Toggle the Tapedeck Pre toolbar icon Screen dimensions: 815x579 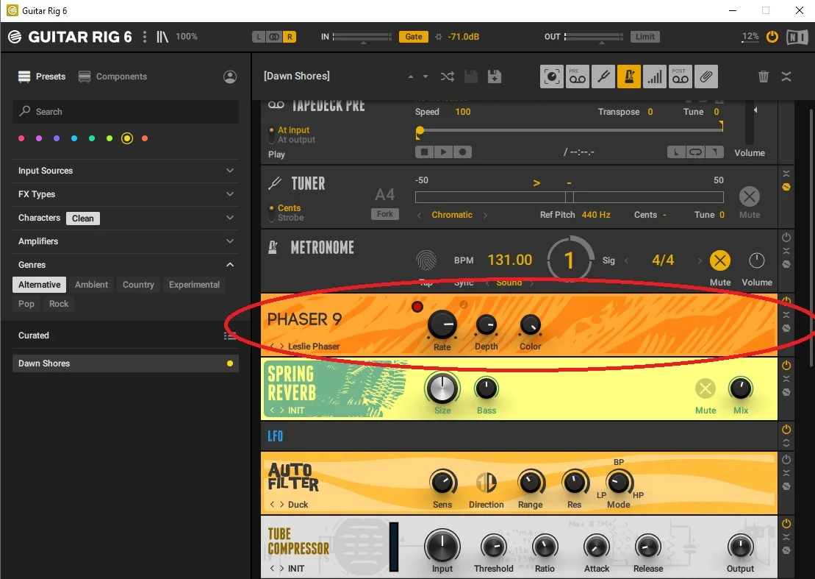[578, 77]
